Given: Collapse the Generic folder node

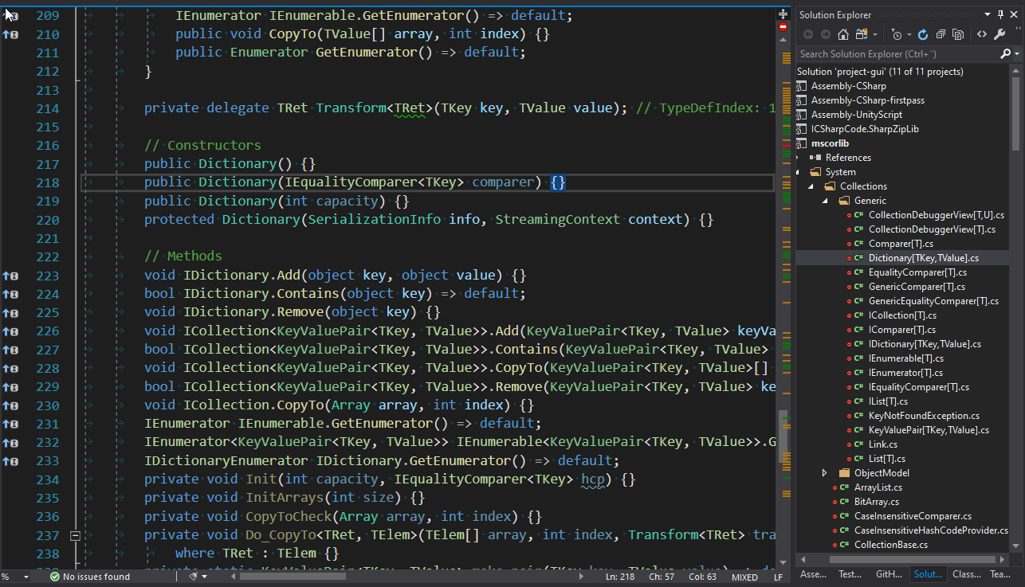Looking at the screenshot, I should coord(826,200).
